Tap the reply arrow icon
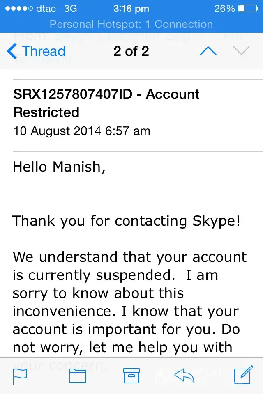Image resolution: width=263 pixels, height=394 pixels. [x=184, y=375]
